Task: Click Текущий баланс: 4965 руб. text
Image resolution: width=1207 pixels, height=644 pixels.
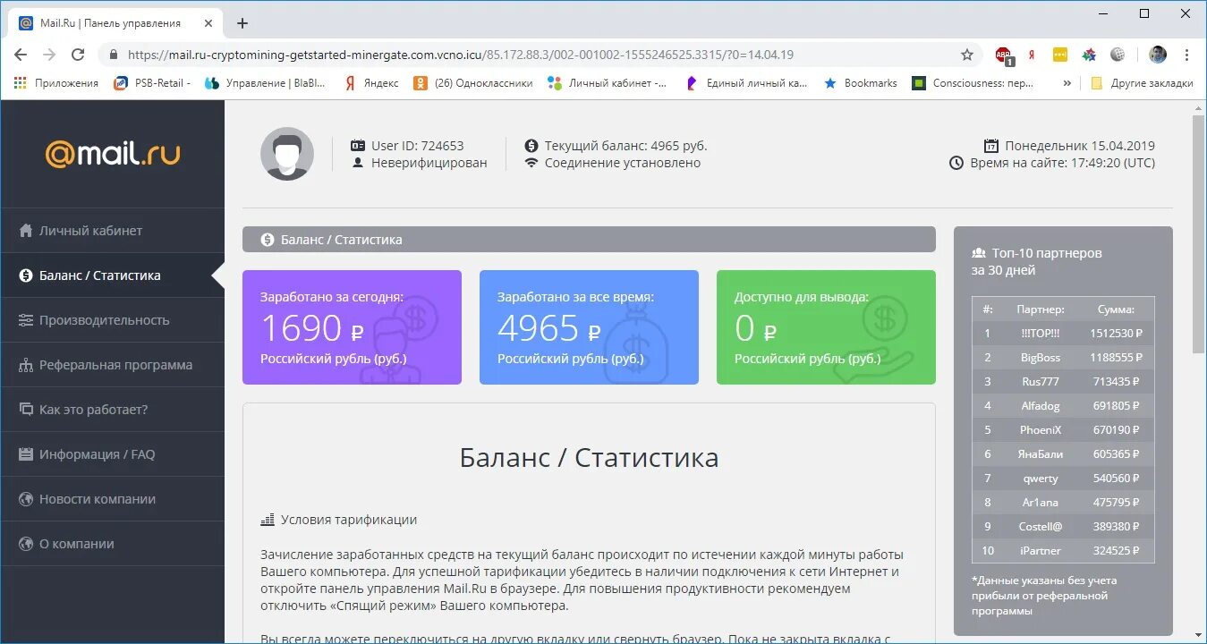Action: point(625,145)
